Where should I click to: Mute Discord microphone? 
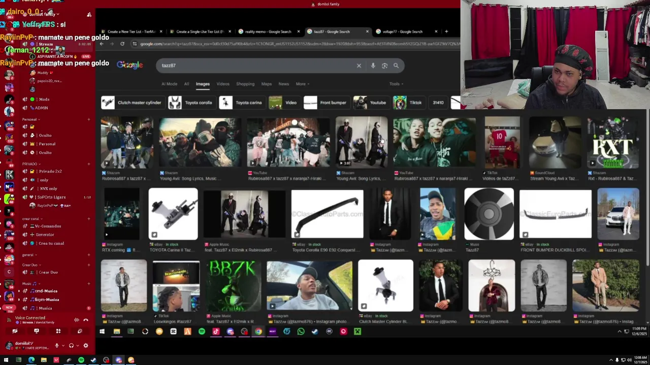(x=56, y=346)
